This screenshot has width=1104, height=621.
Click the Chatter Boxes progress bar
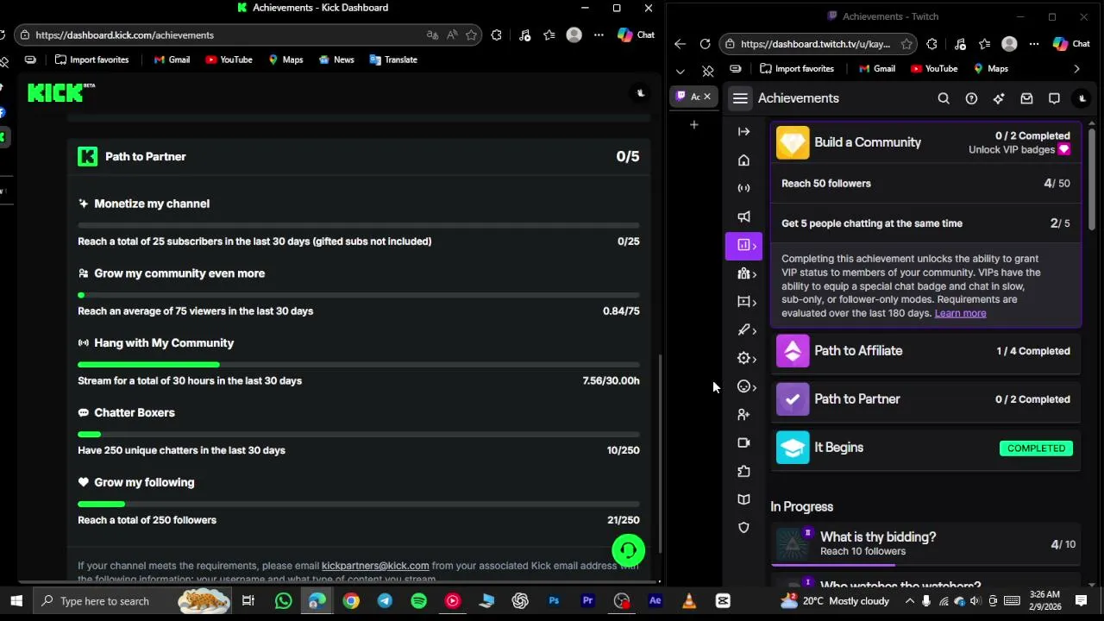coord(359,435)
